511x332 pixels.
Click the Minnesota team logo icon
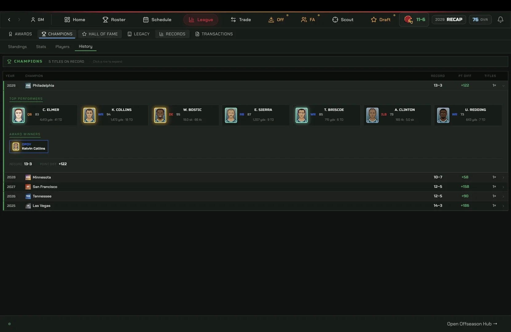coord(28,177)
